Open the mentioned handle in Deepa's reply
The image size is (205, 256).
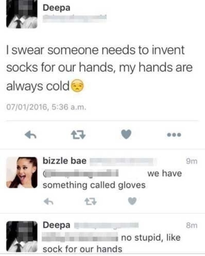tap(80, 238)
